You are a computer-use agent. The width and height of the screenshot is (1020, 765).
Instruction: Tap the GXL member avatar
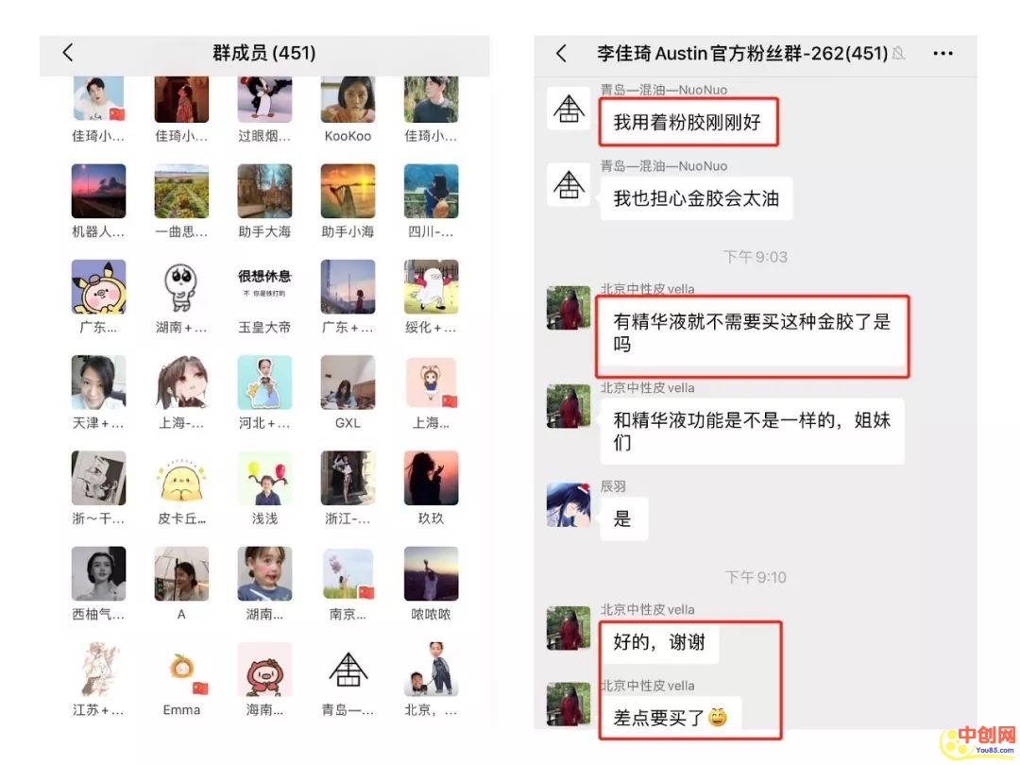click(x=348, y=382)
